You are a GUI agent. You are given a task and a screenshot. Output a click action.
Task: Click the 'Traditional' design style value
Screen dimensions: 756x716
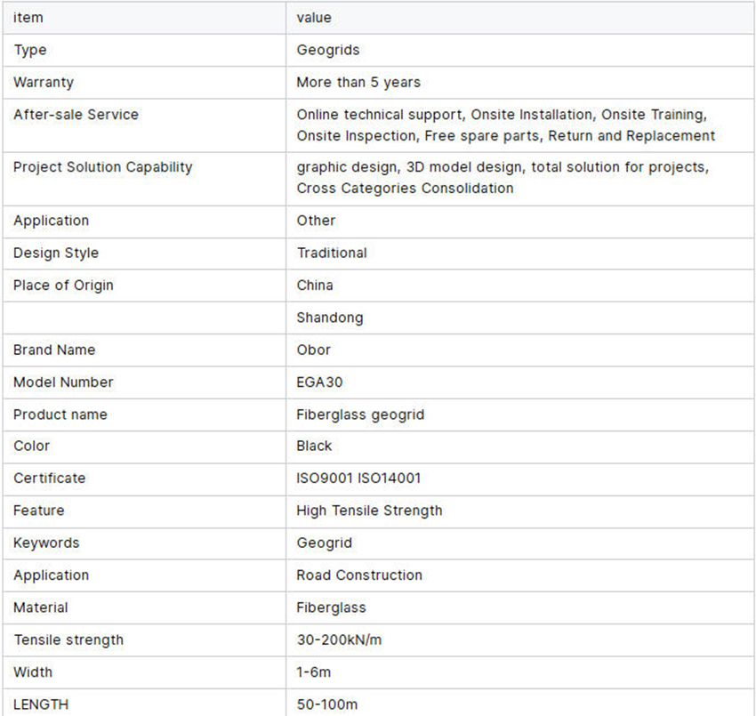tap(332, 253)
